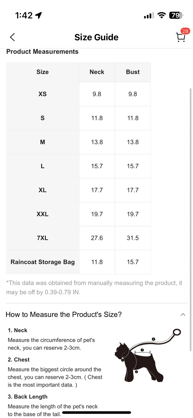Image resolution: width=193 pixels, height=418 pixels.
Task: Select the Size column header
Action: (43, 72)
